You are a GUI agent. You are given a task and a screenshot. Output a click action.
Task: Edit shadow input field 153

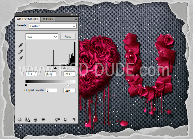31,74
